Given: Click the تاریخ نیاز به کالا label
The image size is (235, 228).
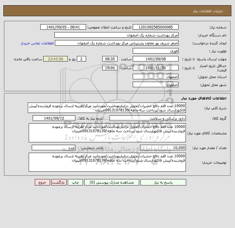Looking at the screenshot, I should click(x=91, y=118).
